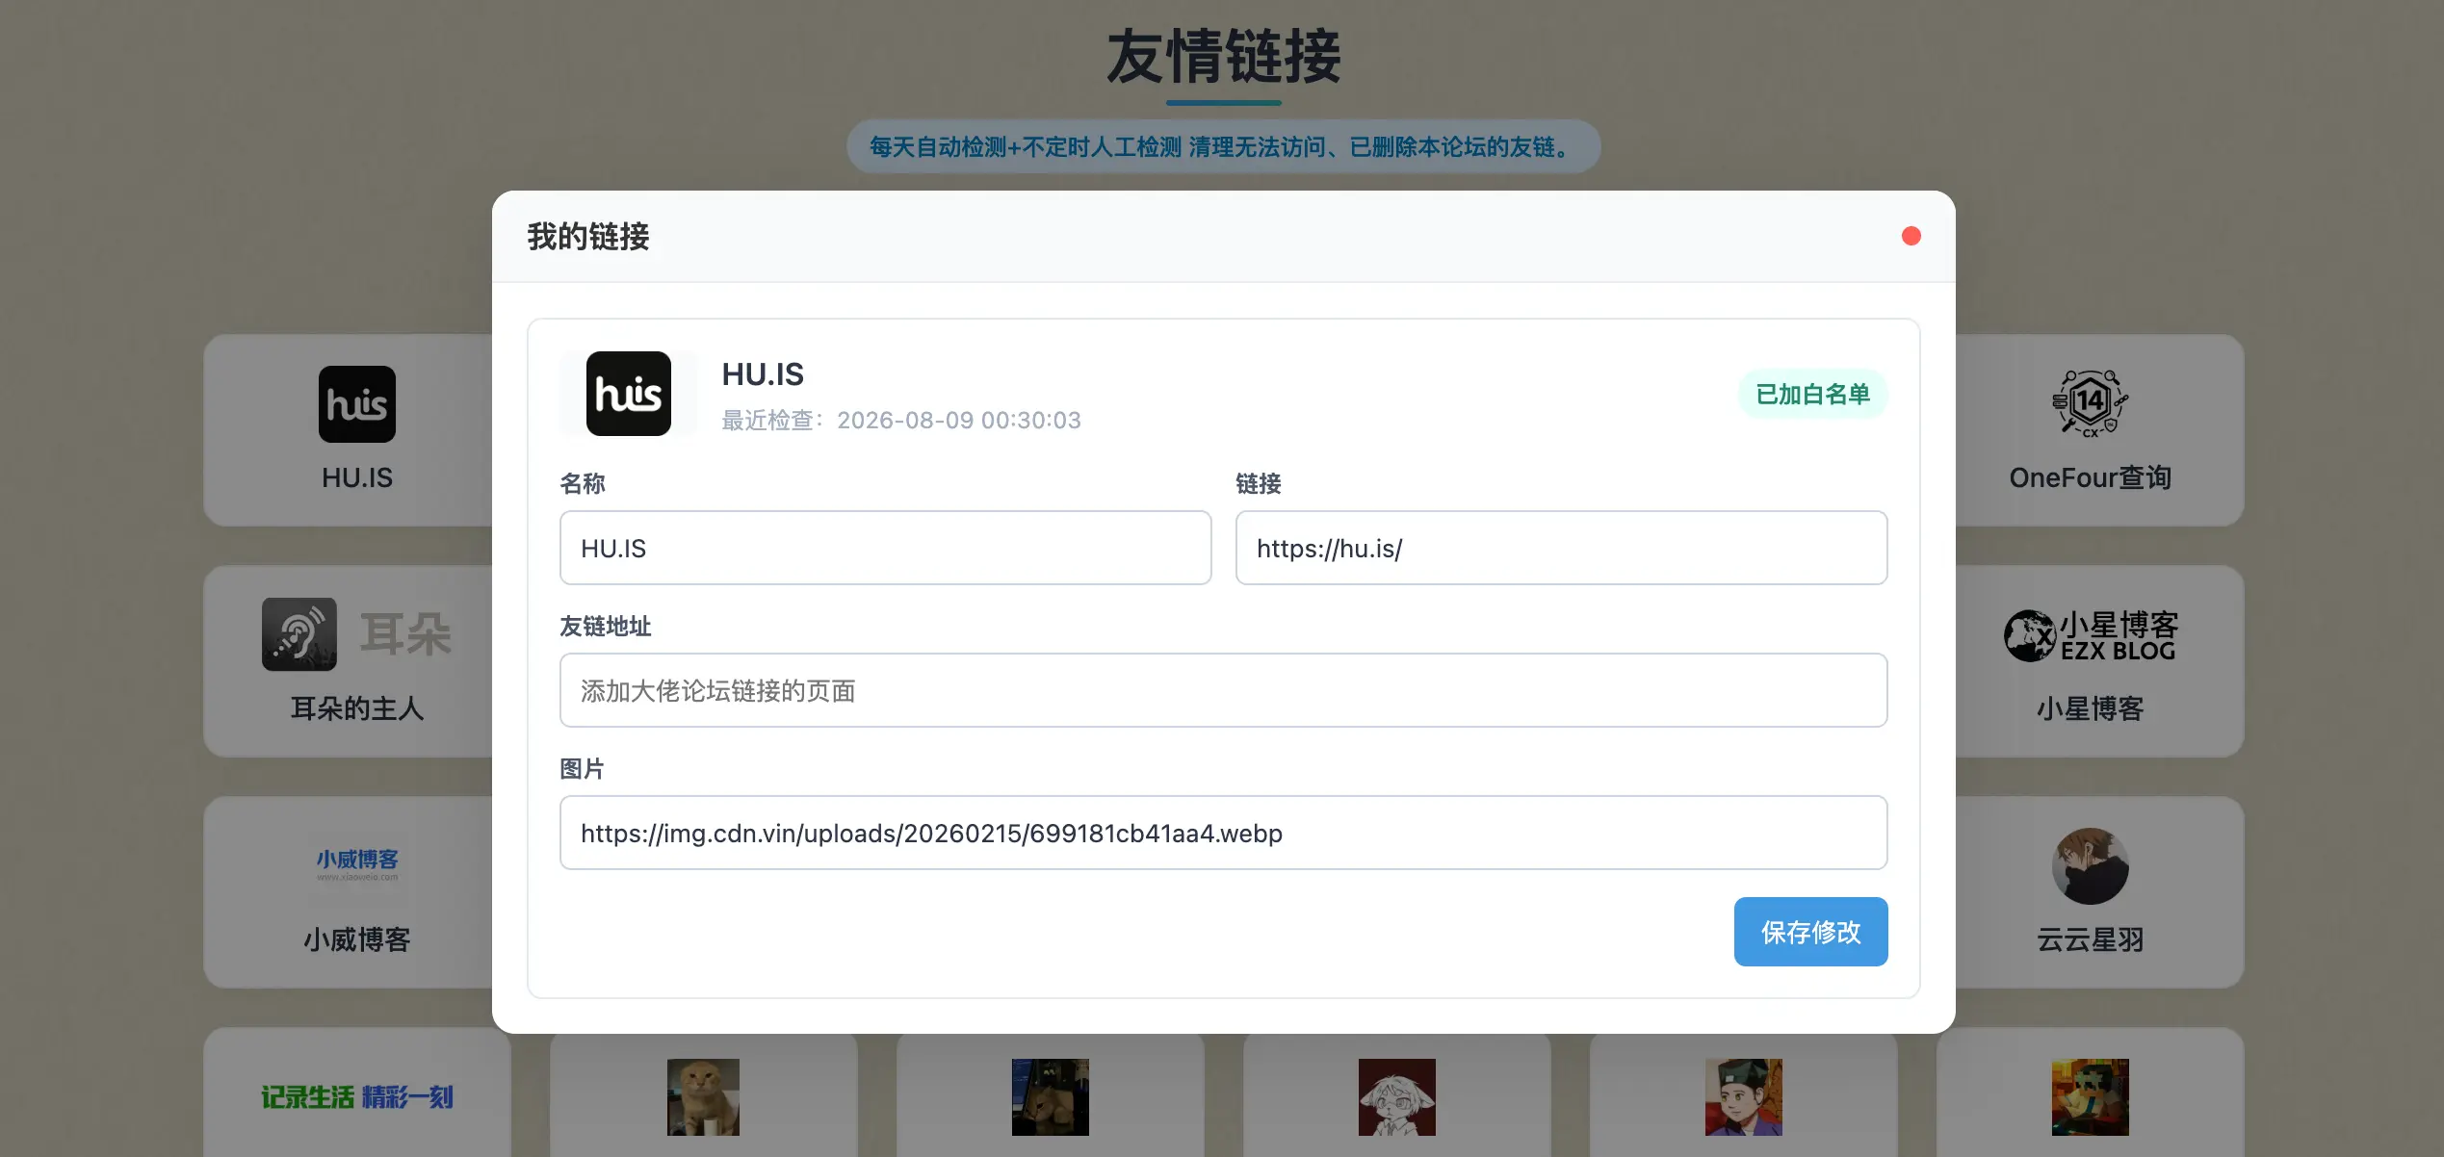Click the HU.IS title in the dialog
The height and width of the screenshot is (1157, 2444).
763,374
